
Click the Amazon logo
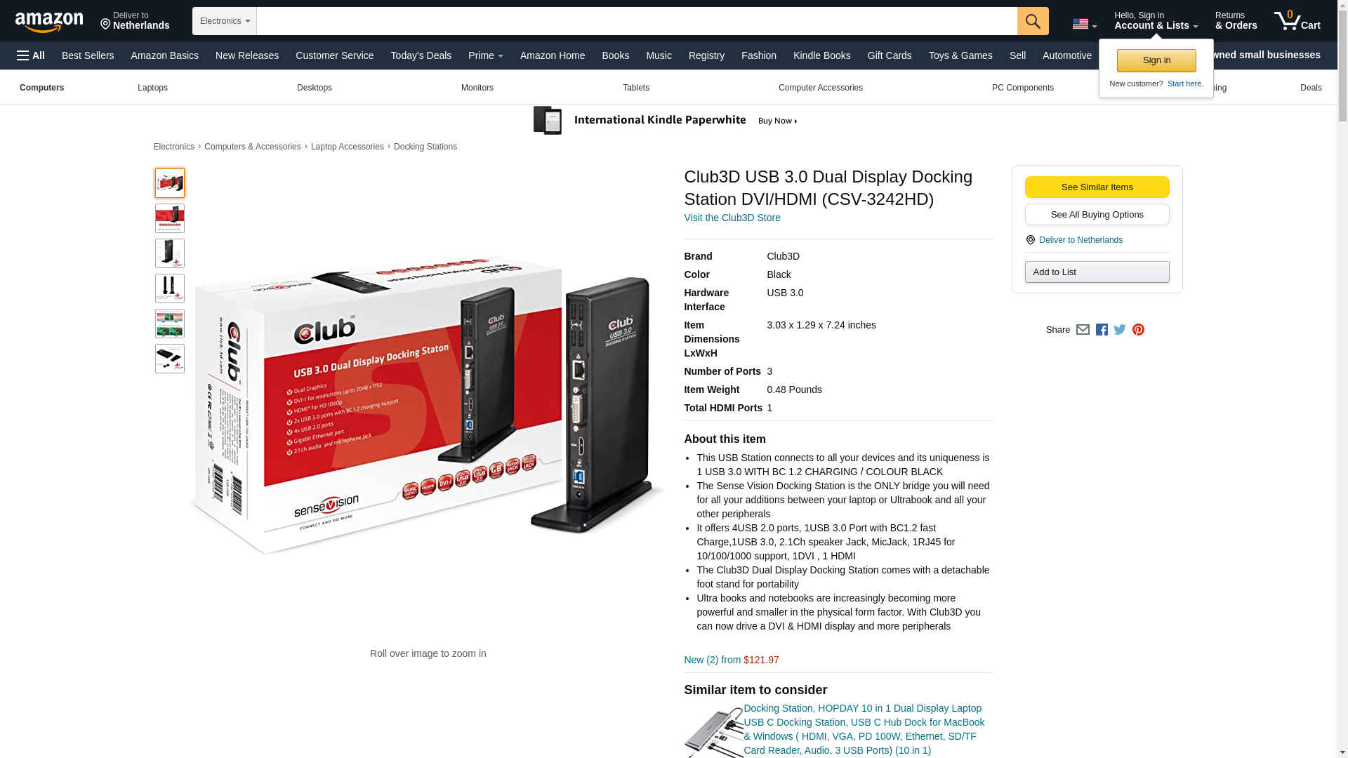[49, 22]
